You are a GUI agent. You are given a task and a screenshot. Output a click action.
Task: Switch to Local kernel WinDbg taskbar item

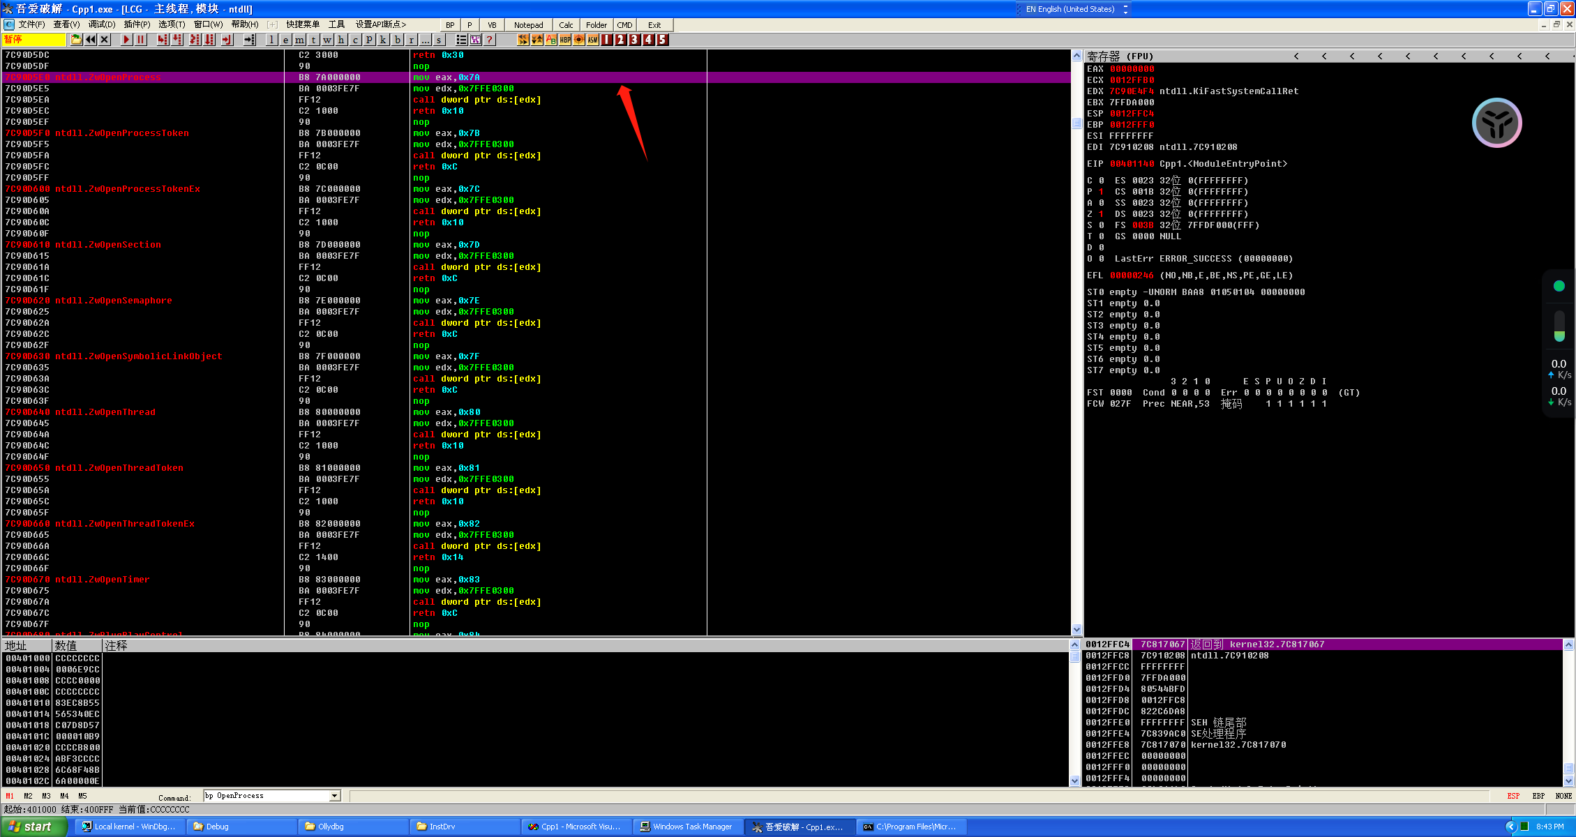pos(130,827)
